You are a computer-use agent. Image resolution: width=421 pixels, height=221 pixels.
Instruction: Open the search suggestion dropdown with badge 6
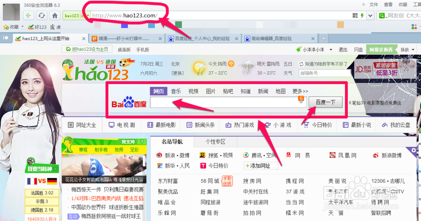[301, 100]
